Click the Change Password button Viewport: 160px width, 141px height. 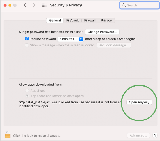102,32
